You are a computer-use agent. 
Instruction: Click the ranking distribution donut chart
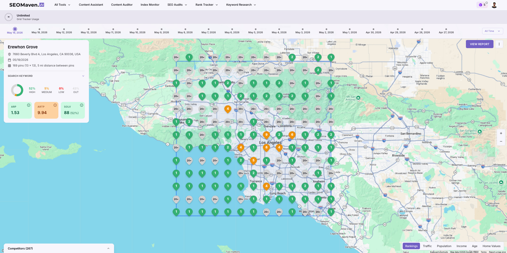tap(17, 90)
